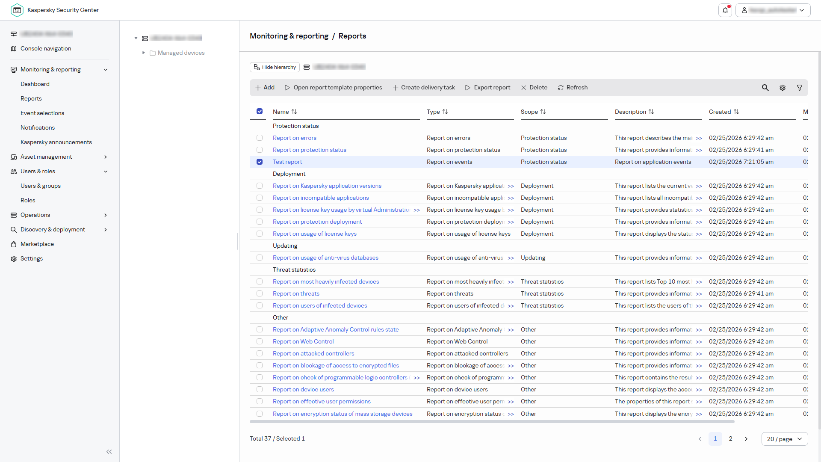Click the search magnifier icon in toolbar
Viewport: 821px width, 462px height.
[765, 88]
